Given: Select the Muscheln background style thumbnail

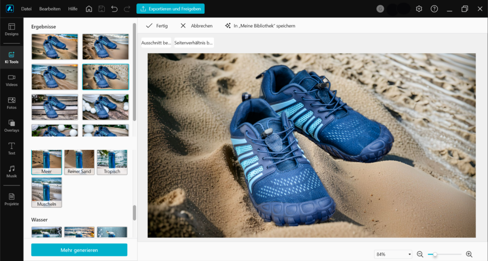Looking at the screenshot, I should coord(47,192).
